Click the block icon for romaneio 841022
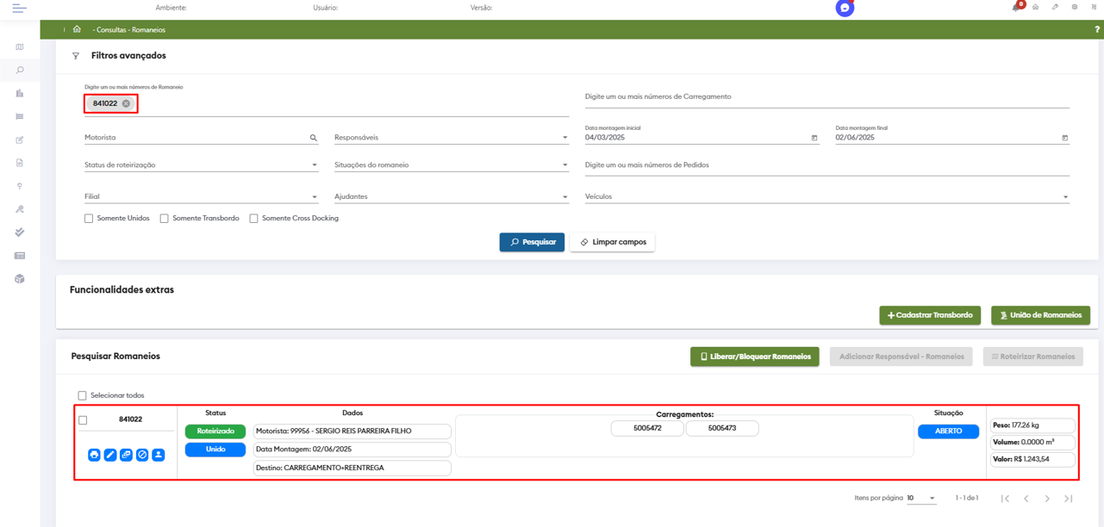Viewport: 1104px width, 527px height. (142, 455)
